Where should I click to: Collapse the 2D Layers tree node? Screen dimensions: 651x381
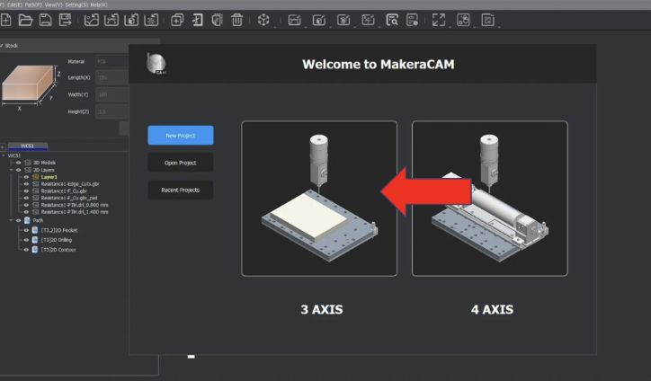tap(10, 170)
